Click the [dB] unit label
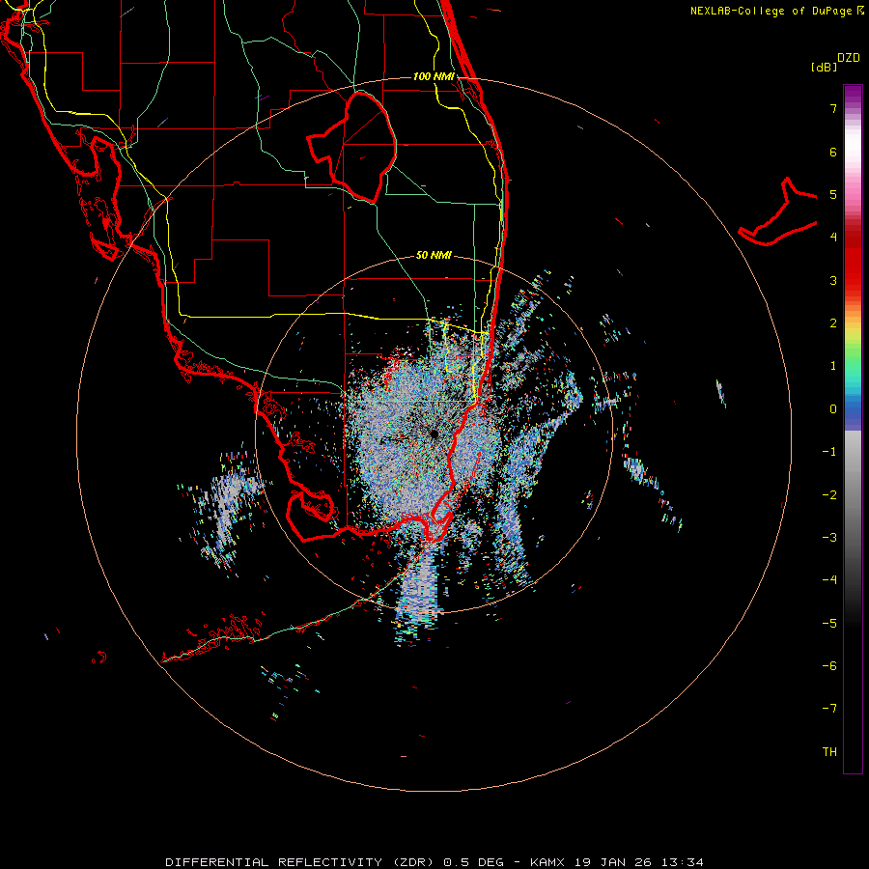The width and height of the screenshot is (869, 869). [x=824, y=67]
